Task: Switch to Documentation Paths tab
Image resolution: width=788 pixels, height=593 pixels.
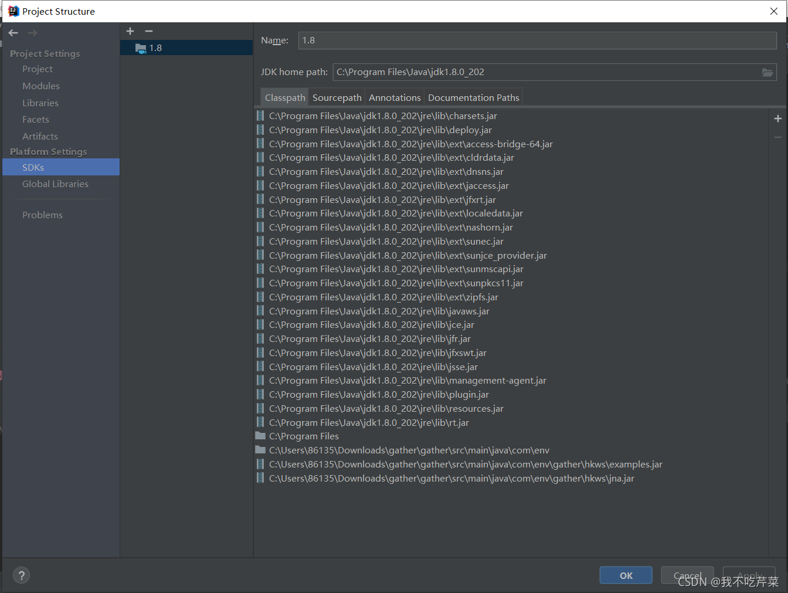Action: 474,98
